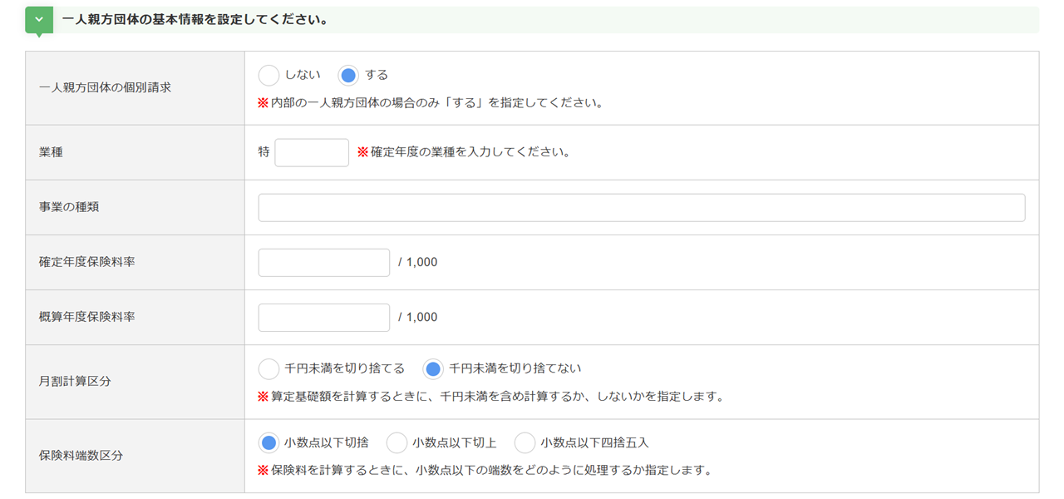1064x499 pixels.
Task: Choose 千円未満を切り捨てない radio option
Action: coord(433,368)
